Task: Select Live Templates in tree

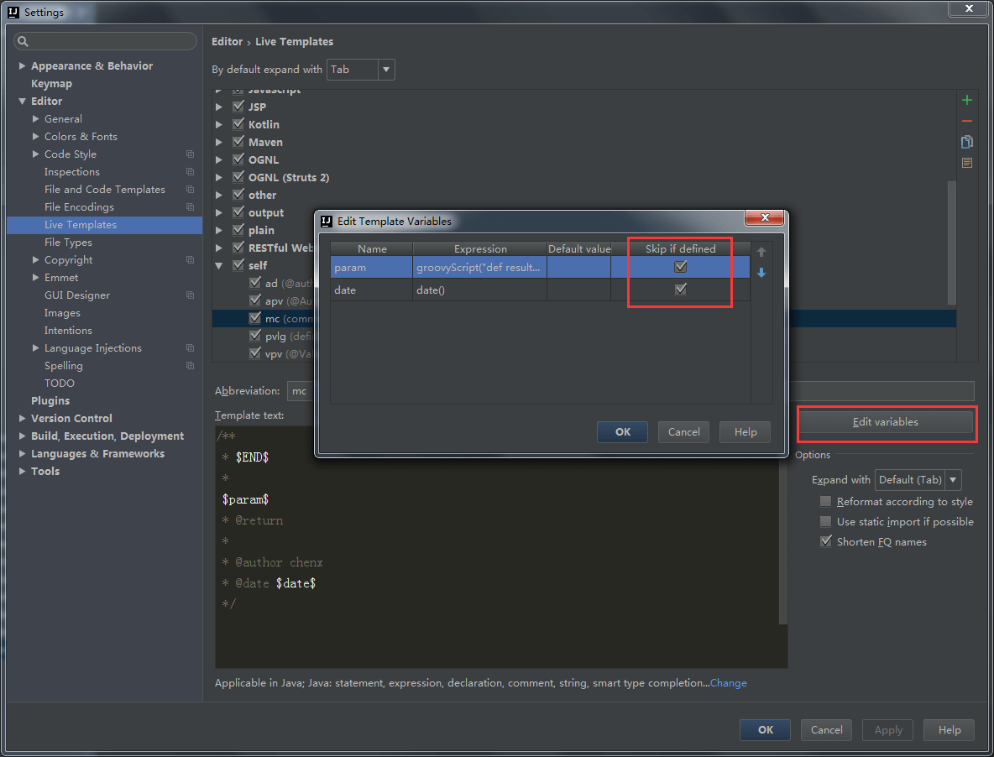Action: pyautogui.click(x=105, y=225)
